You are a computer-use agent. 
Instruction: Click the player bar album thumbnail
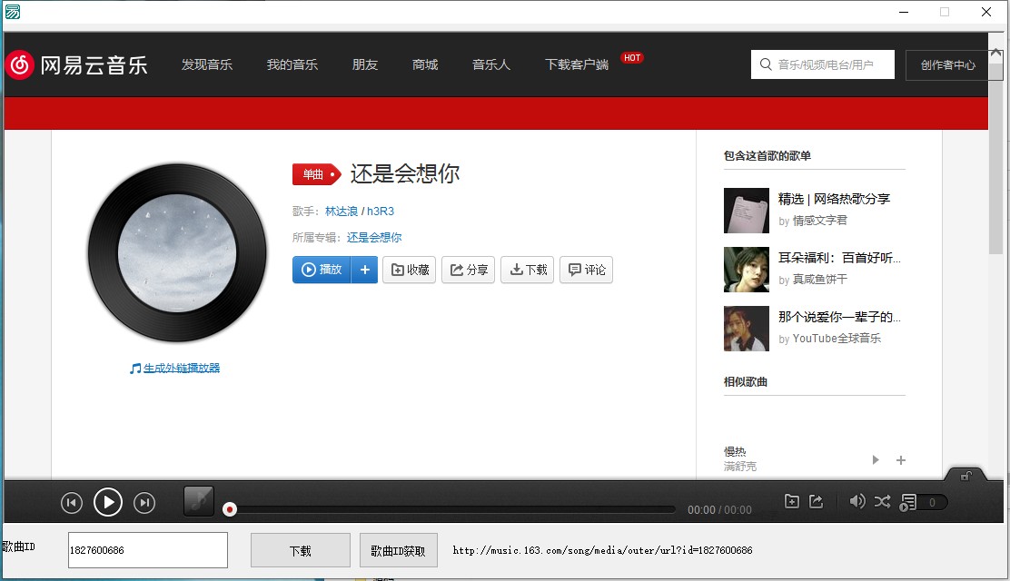[198, 501]
